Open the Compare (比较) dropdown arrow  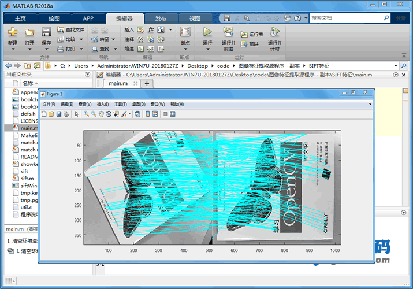(81, 39)
